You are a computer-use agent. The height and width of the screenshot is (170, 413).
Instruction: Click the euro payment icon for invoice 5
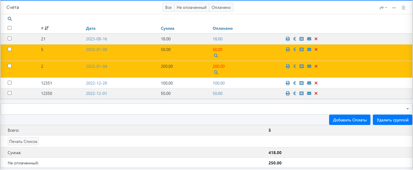point(295,49)
